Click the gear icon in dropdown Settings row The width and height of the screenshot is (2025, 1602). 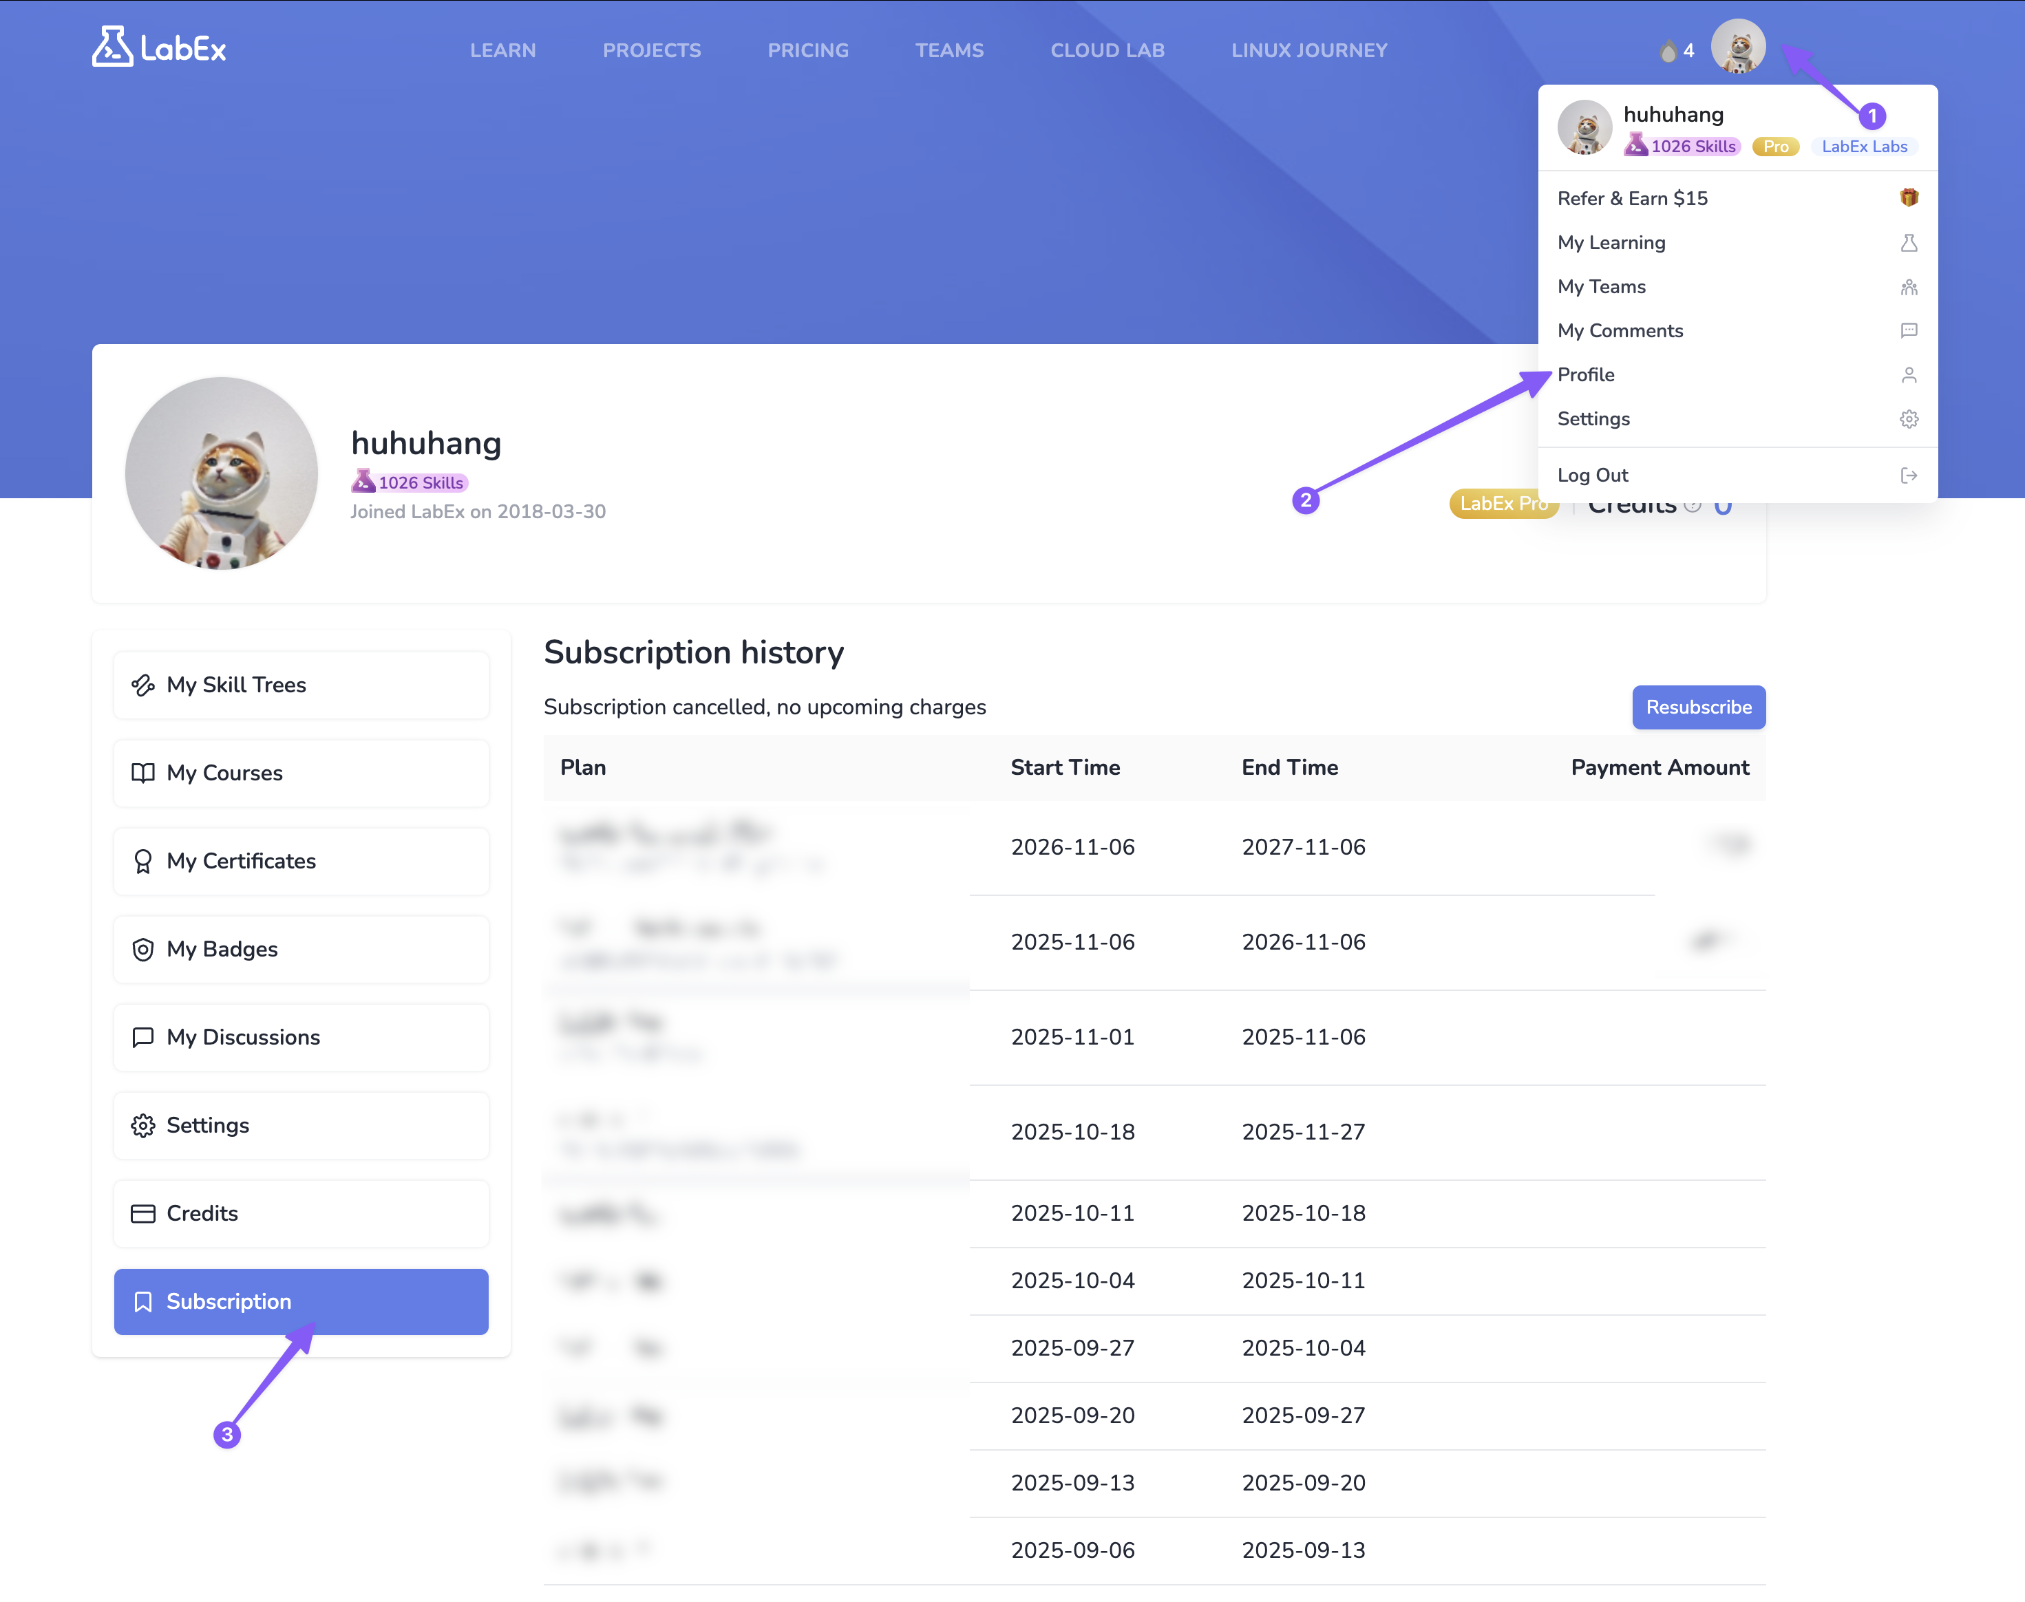tap(1908, 419)
